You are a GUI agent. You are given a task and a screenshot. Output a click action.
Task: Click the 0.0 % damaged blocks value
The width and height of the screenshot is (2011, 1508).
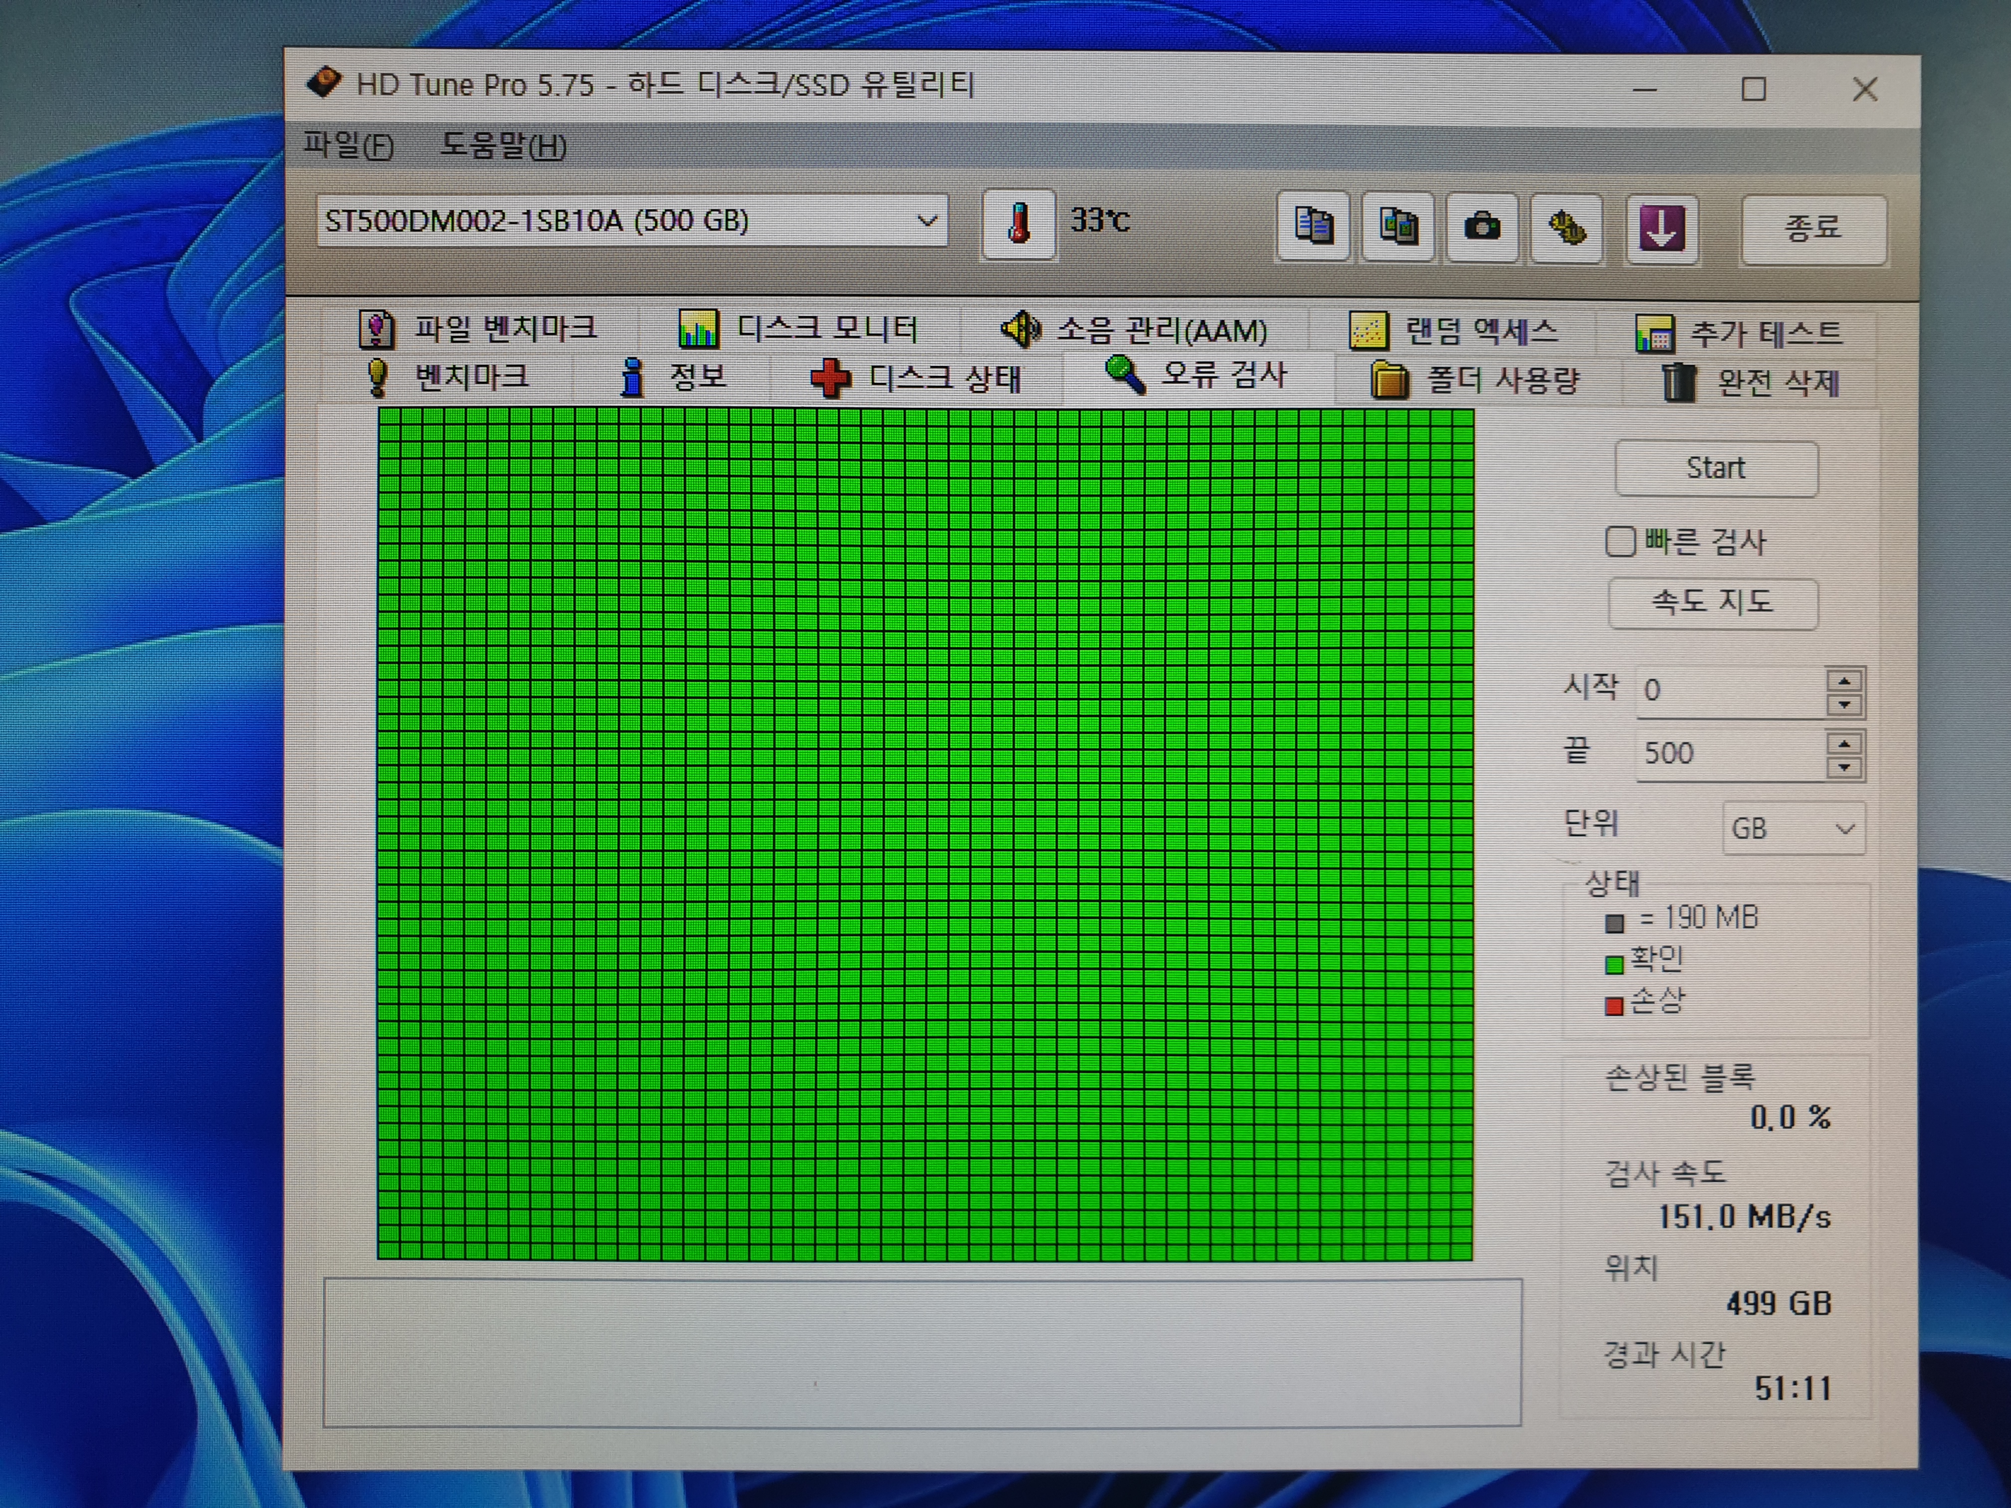point(1790,1117)
